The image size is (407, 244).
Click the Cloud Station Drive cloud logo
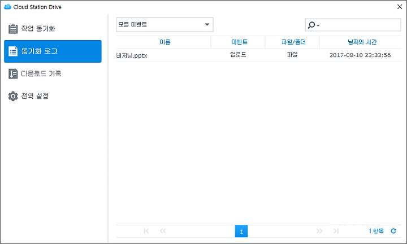pos(7,7)
